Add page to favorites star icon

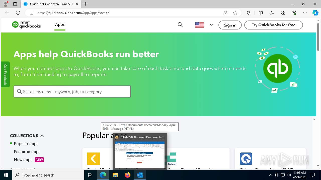tap(235, 13)
